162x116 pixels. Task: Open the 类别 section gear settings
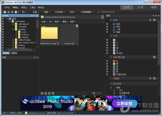(x=155, y=20)
